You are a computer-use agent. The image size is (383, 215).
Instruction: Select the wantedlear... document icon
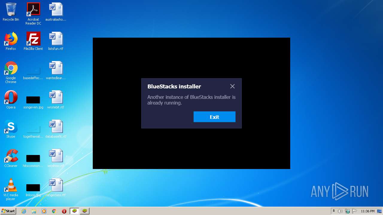pos(56,70)
